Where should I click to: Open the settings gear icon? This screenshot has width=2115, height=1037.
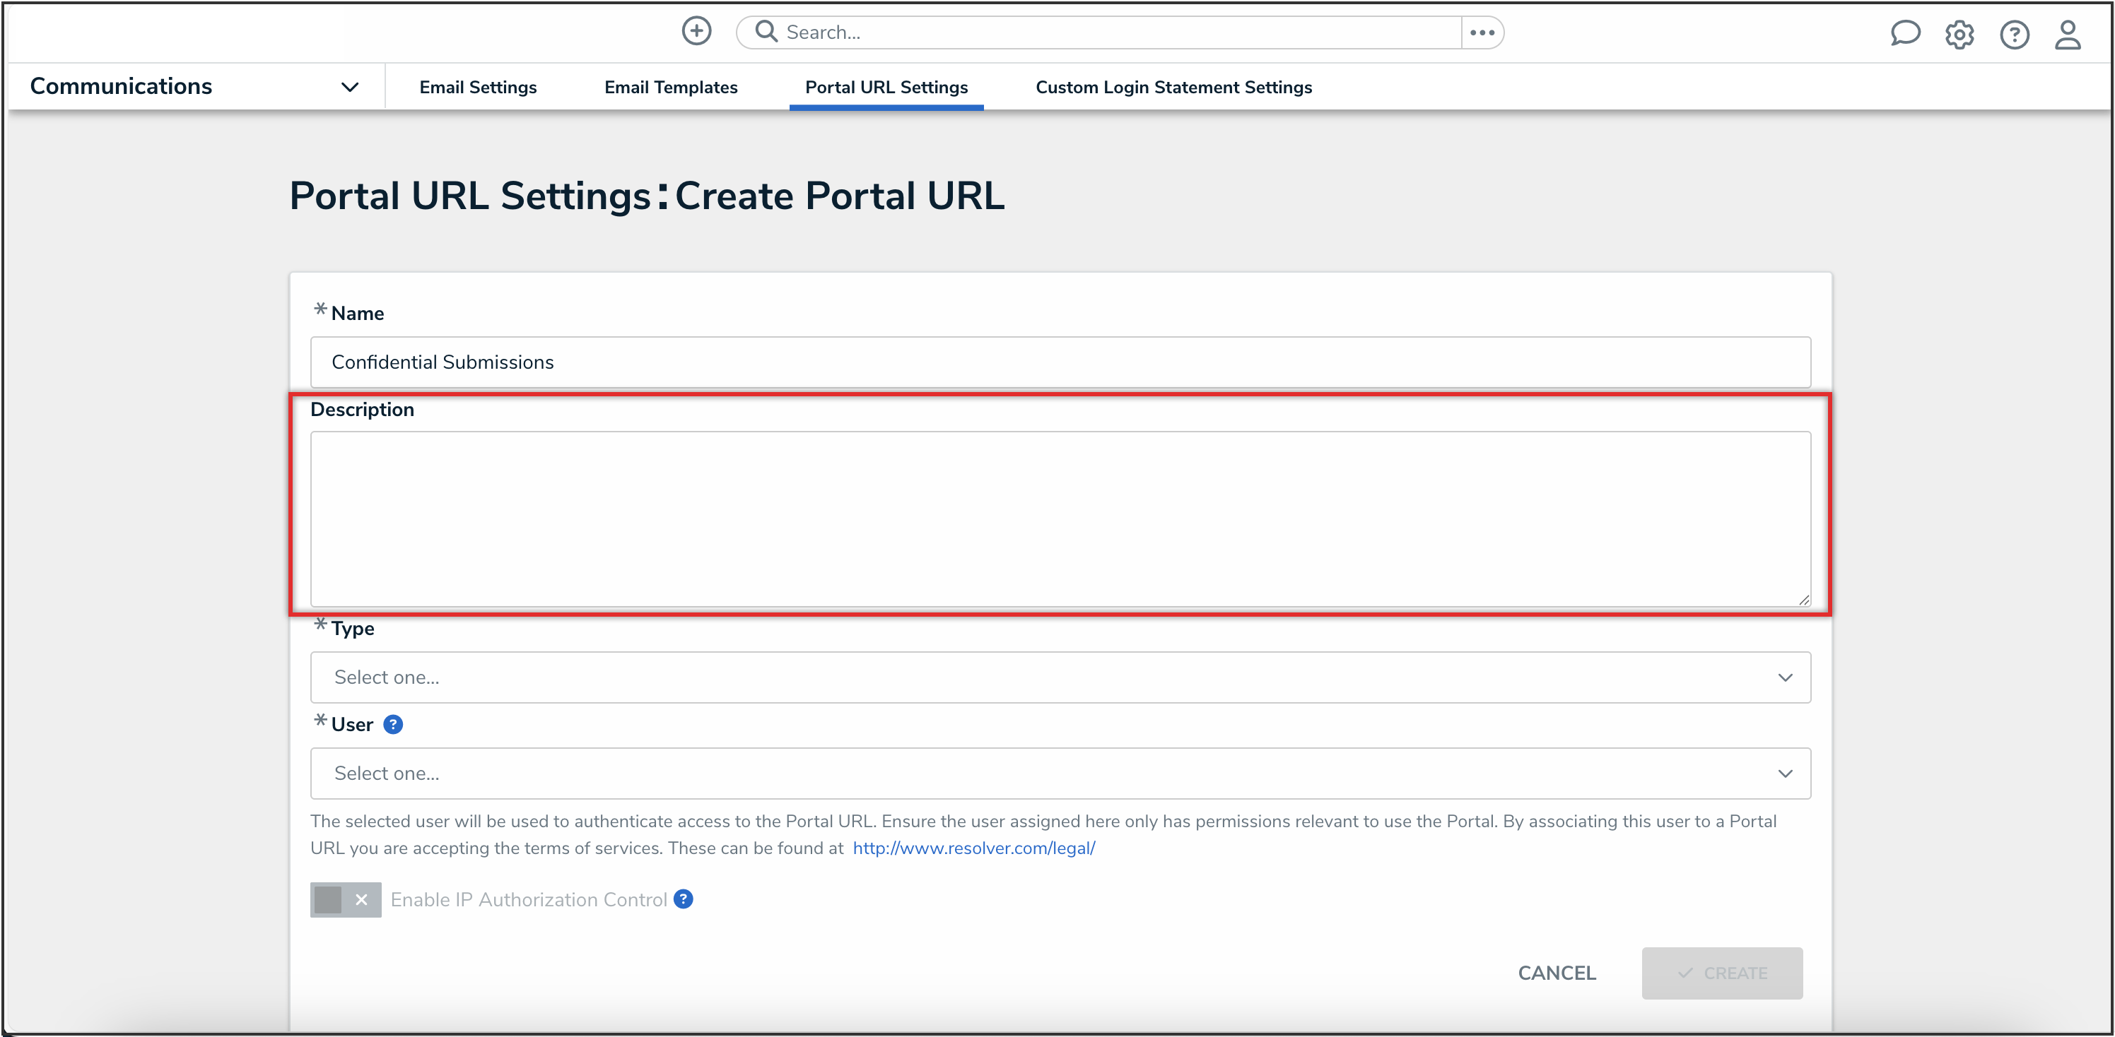tap(1959, 35)
